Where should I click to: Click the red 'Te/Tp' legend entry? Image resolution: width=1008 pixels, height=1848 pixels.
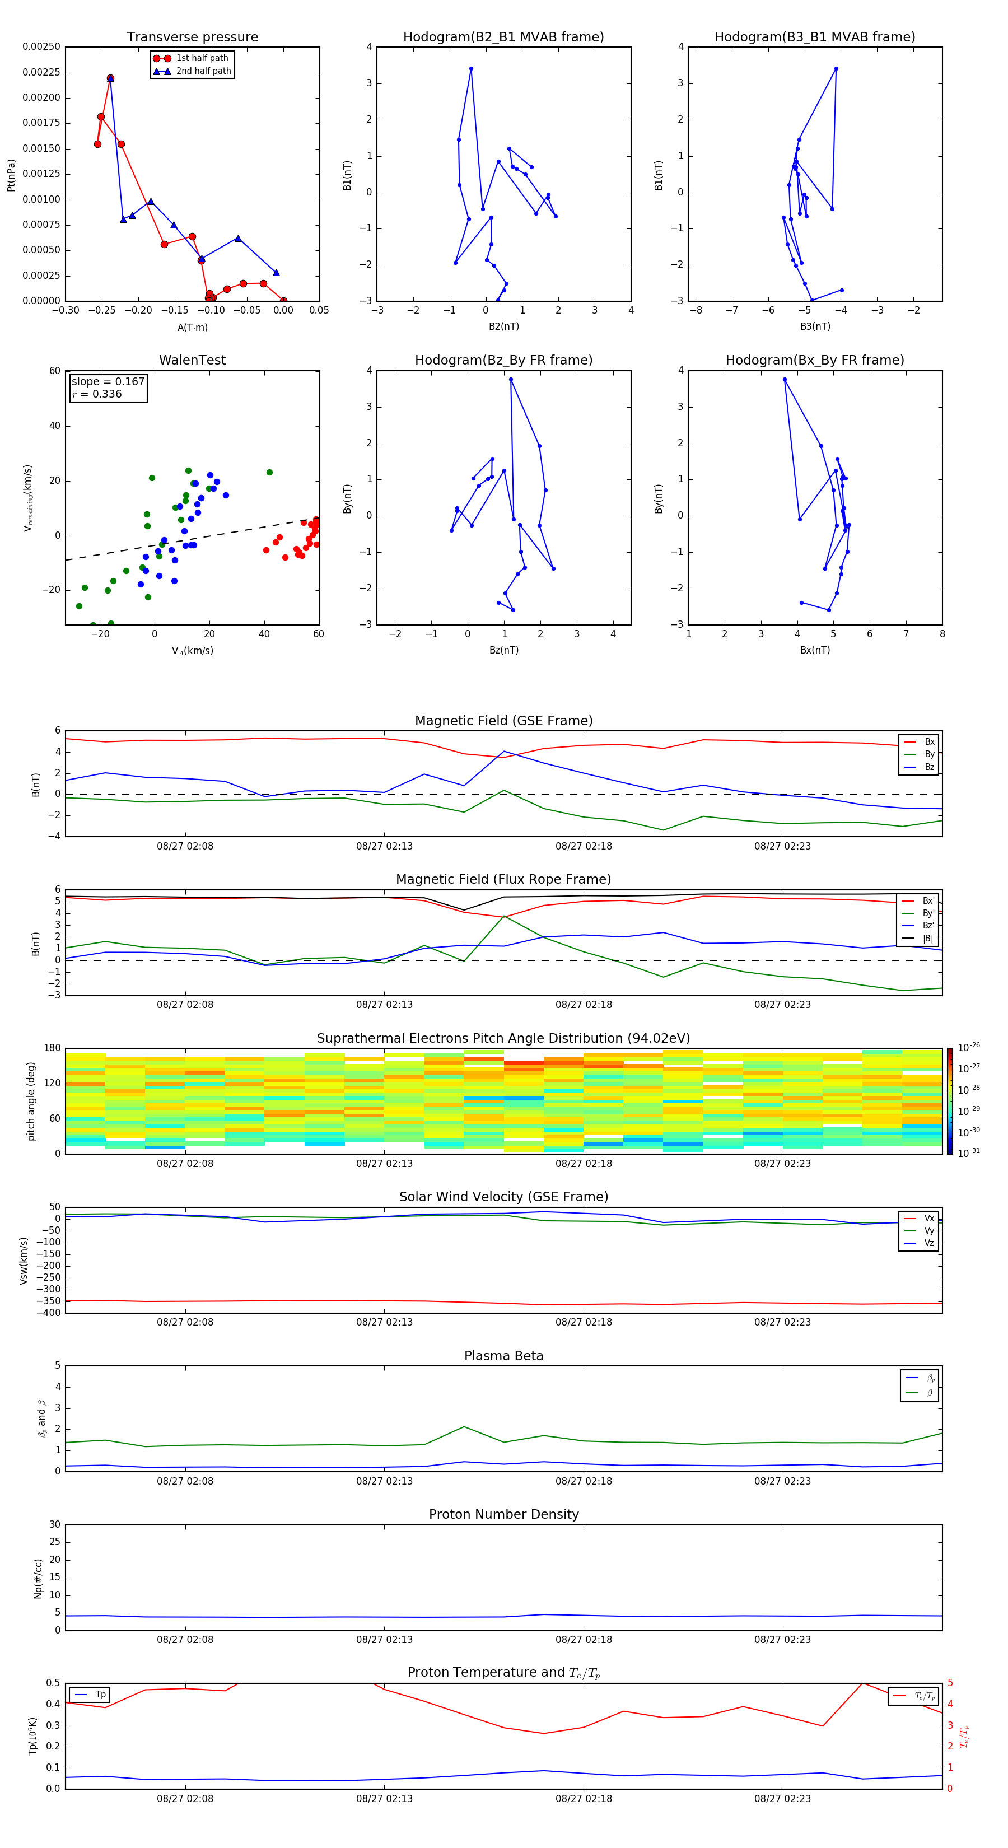913,1697
